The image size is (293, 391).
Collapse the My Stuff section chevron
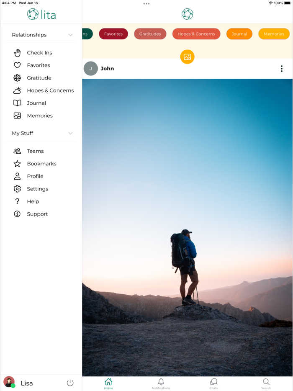pyautogui.click(x=71, y=134)
